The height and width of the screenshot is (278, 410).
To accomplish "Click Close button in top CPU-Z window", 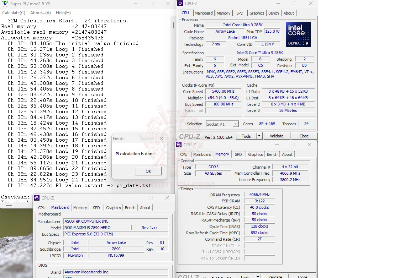I will click(304, 136).
